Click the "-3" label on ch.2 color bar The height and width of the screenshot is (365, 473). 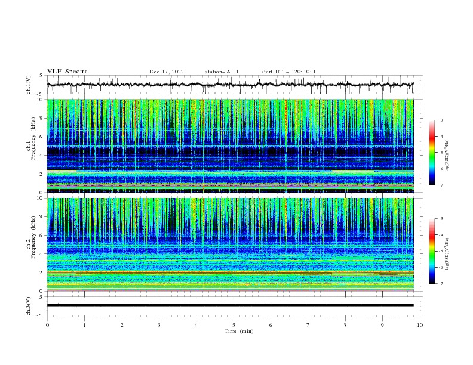point(441,219)
